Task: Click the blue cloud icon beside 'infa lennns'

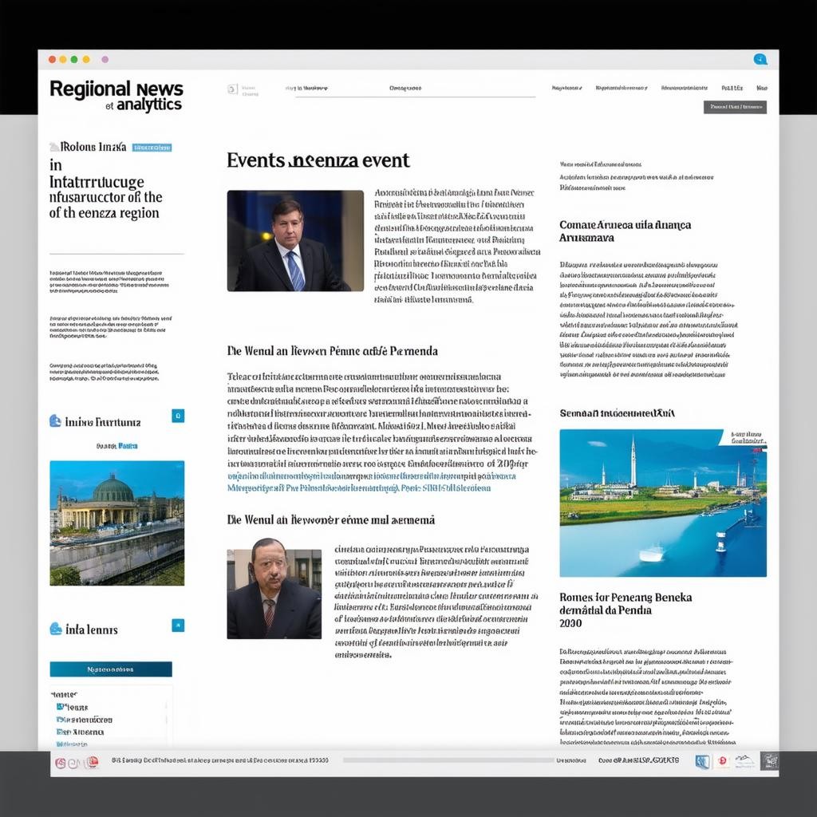Action: pyautogui.click(x=56, y=629)
